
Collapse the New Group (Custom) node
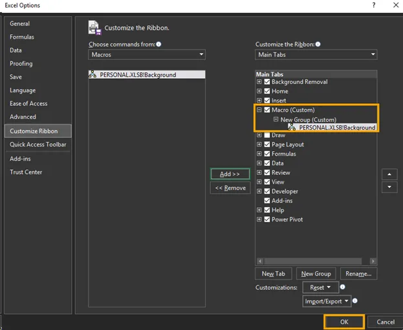pos(276,119)
